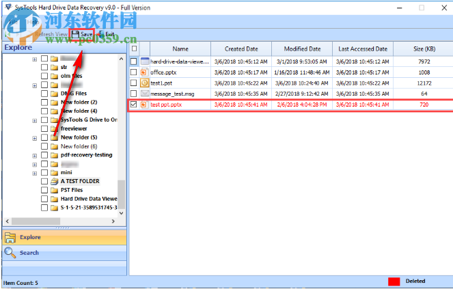Click the 12172 size cell

[x=424, y=83]
